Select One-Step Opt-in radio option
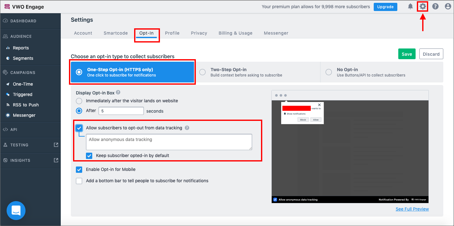 click(79, 72)
